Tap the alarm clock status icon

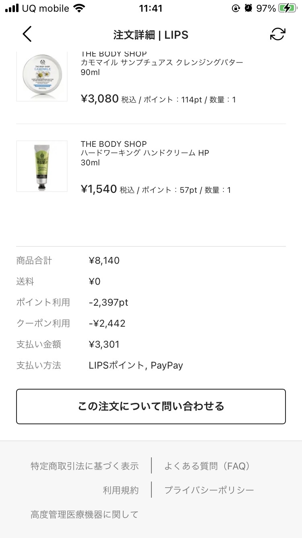tap(249, 8)
